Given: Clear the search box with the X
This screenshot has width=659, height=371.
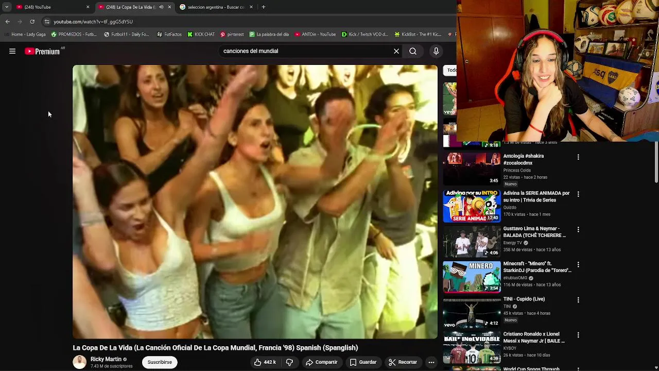Looking at the screenshot, I should click(x=396, y=51).
